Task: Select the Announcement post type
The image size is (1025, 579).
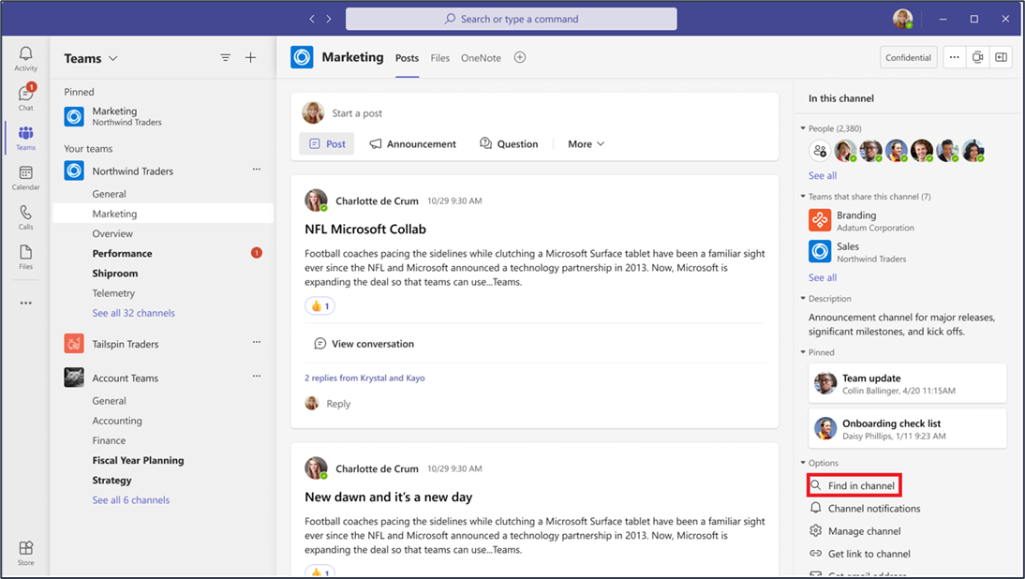Action: 412,143
